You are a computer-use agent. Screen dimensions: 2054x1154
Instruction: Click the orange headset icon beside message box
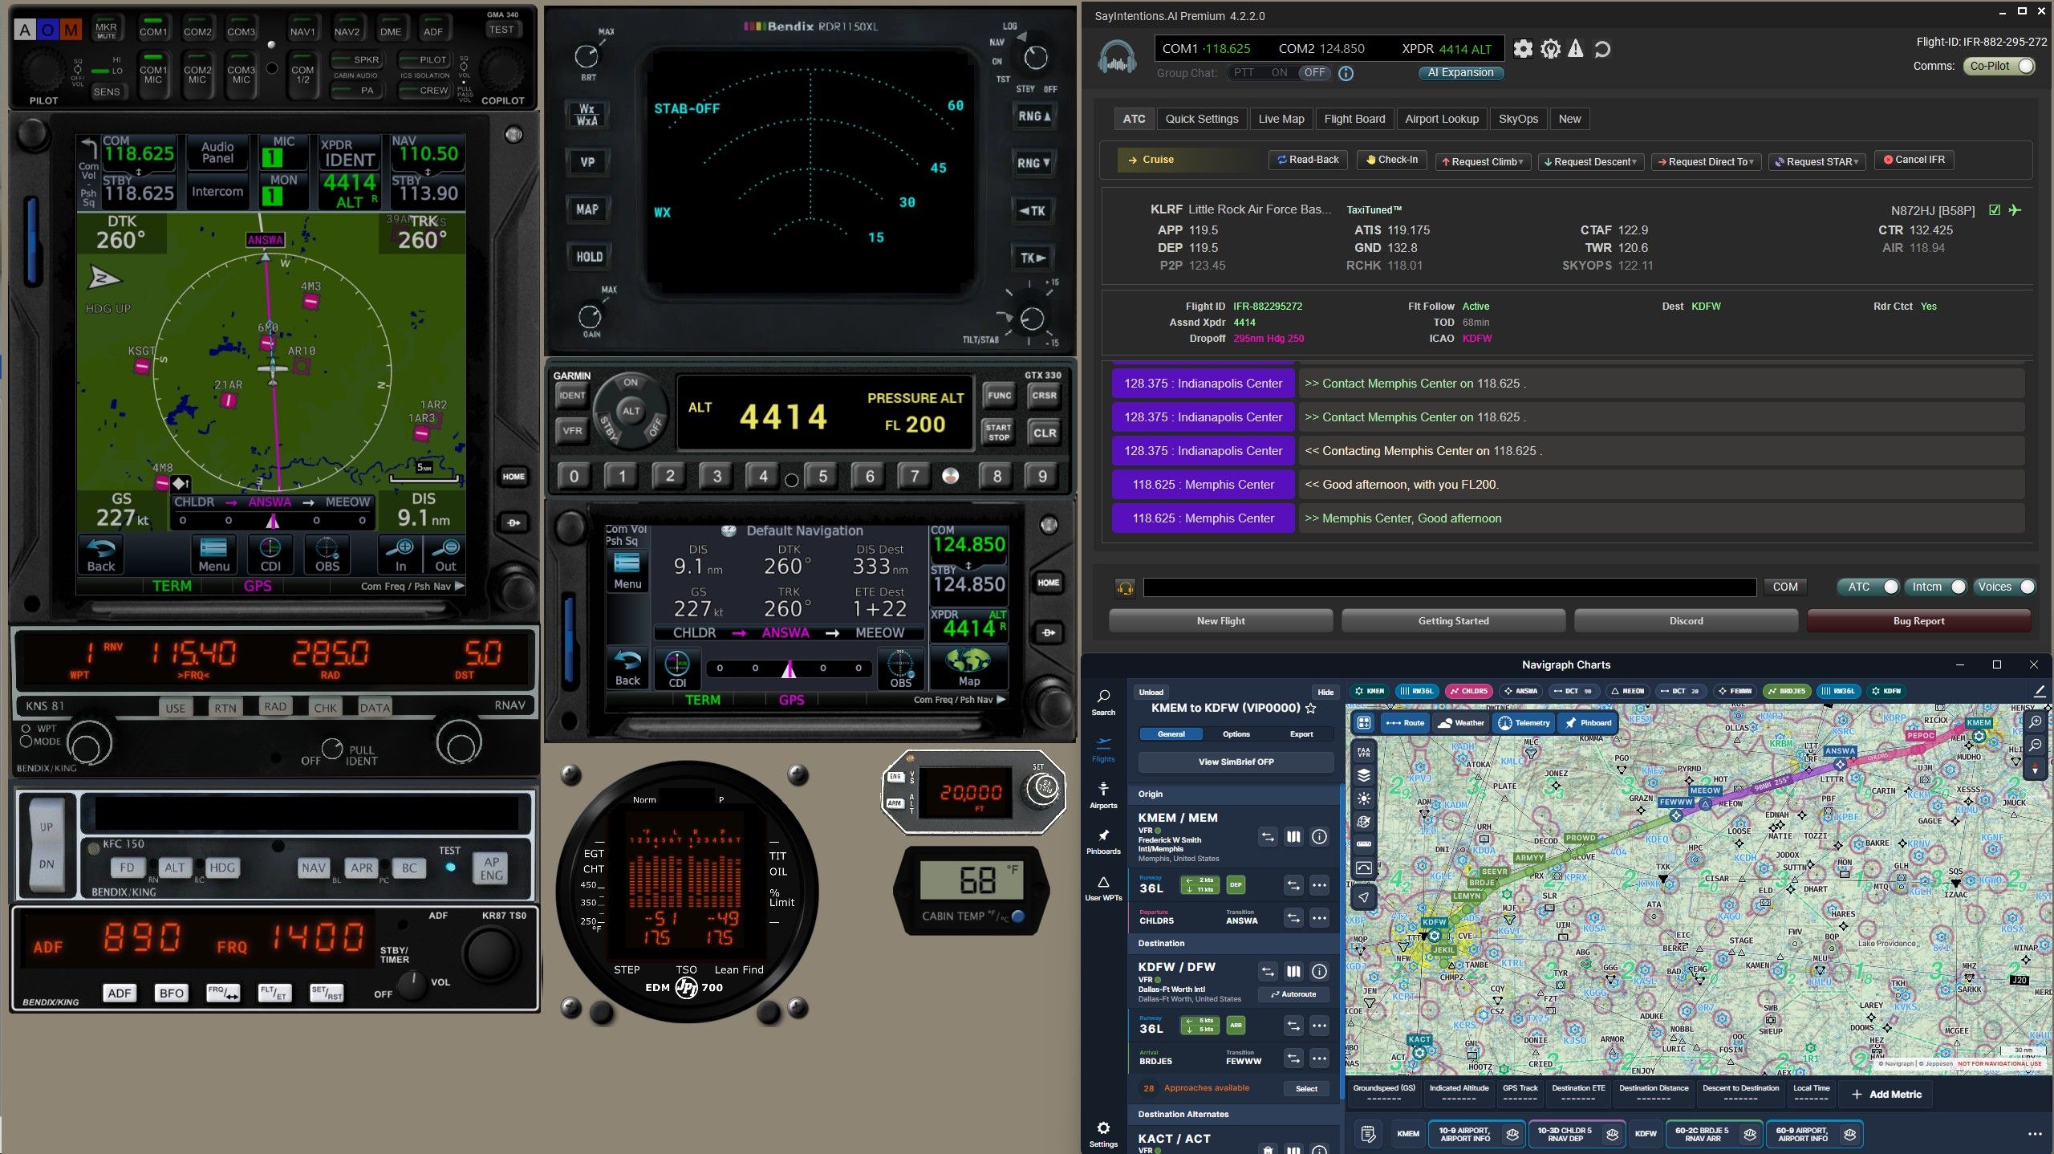[x=1125, y=587]
